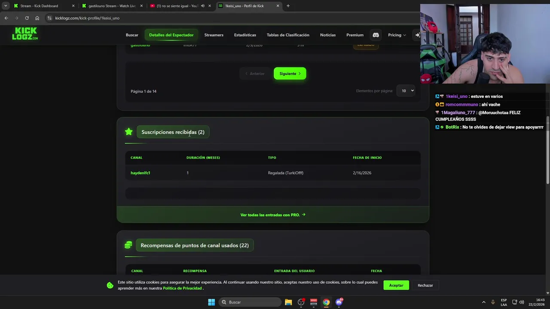Click Recompensas de puntos de canal heading
550x309 pixels.
[195, 245]
